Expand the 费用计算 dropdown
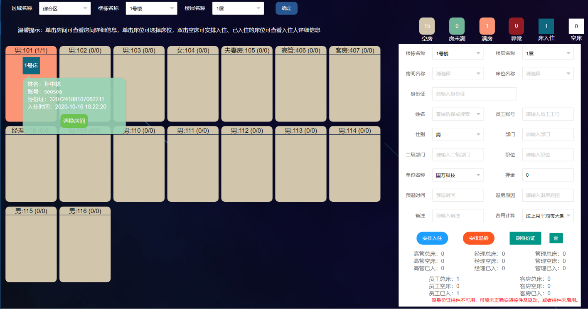Screen dimensions: 588x309 (x=548, y=215)
